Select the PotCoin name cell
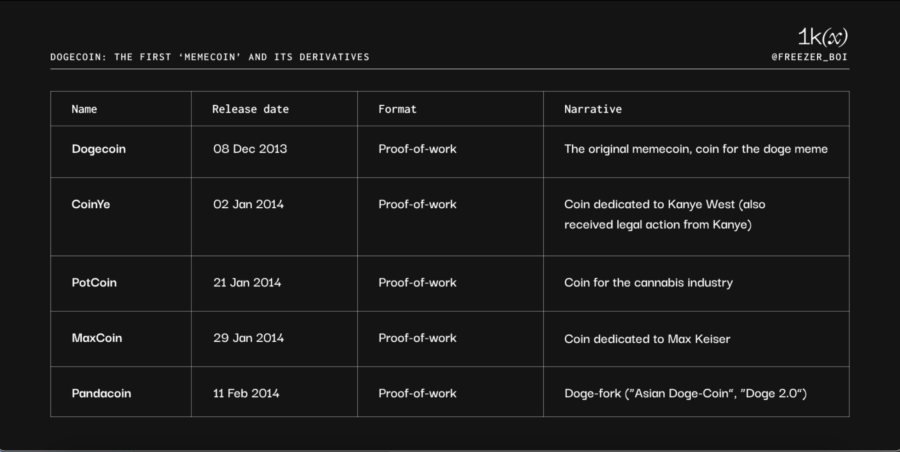 click(x=94, y=283)
